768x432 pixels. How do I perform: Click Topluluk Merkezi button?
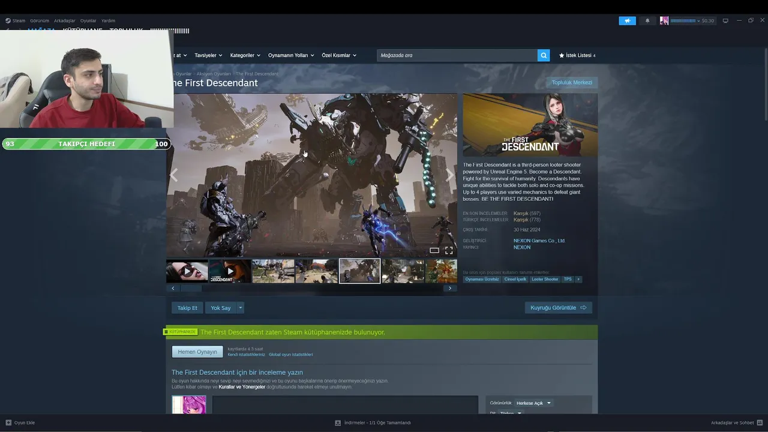[572, 82]
